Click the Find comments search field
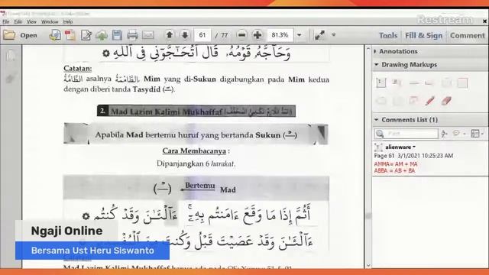489x275 pixels. (x=406, y=134)
